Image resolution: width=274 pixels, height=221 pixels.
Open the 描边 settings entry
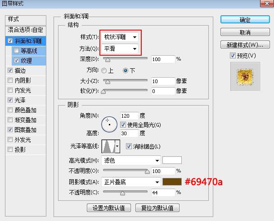(x=20, y=71)
